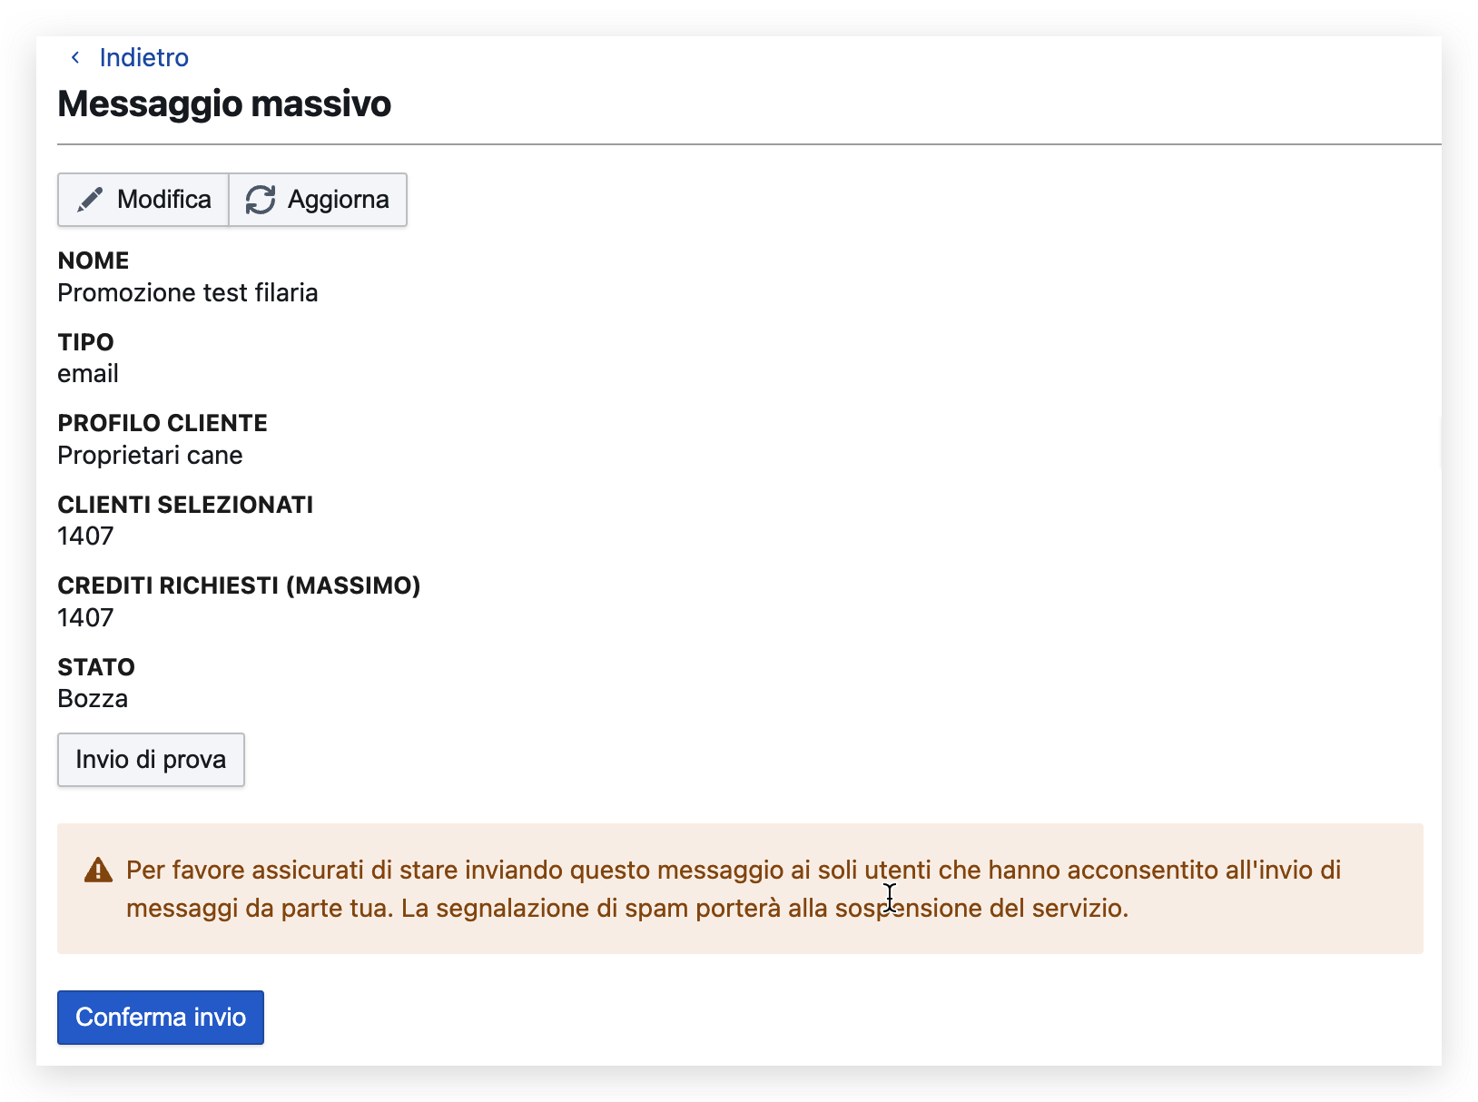
Task: Click the PROFILO CLIENTE label
Action: [x=163, y=423]
